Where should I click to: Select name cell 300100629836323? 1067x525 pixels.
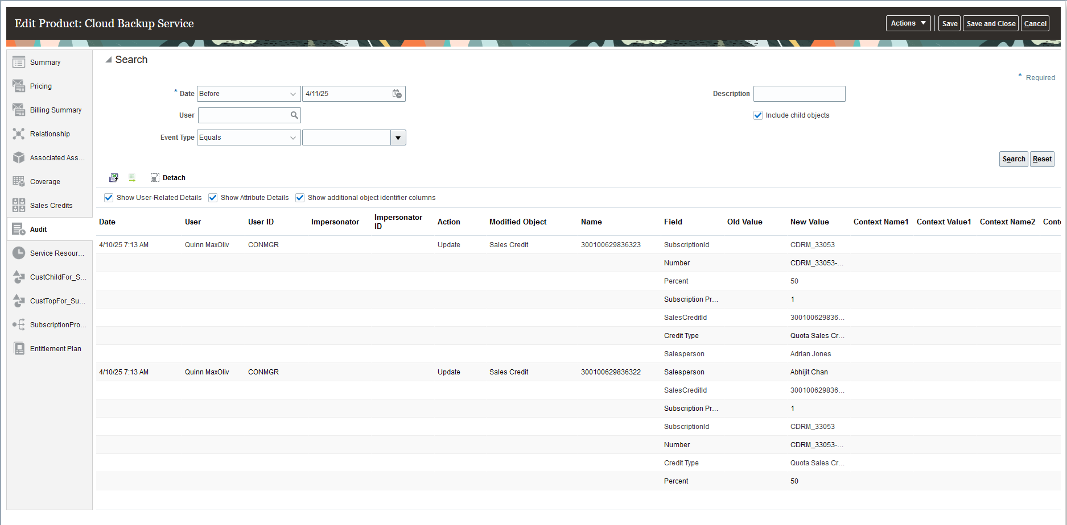611,245
